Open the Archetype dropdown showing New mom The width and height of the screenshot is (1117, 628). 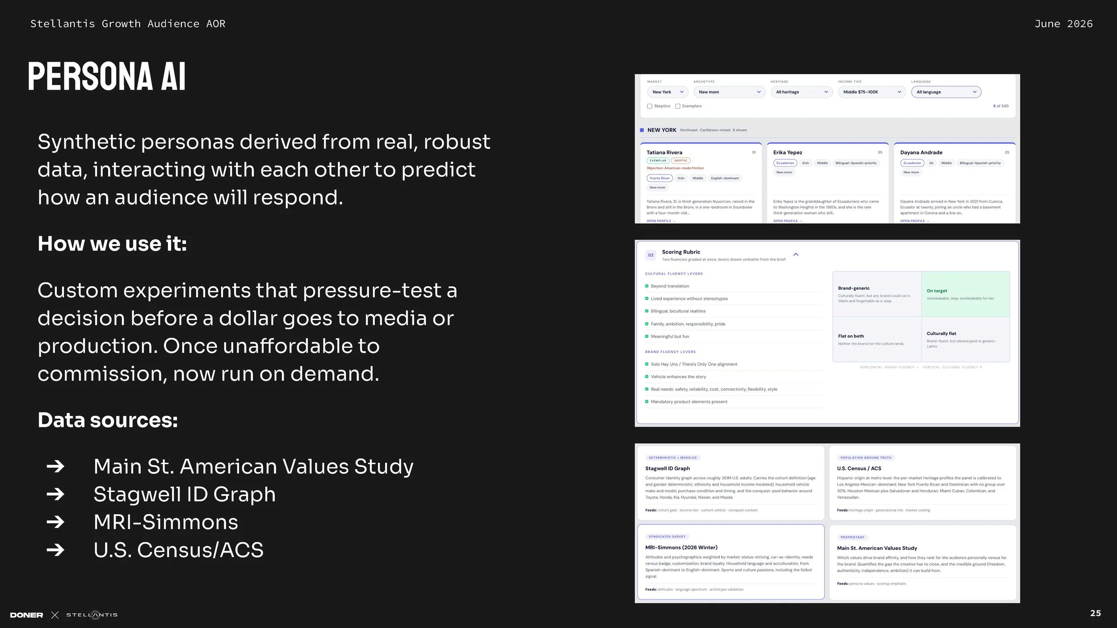729,92
